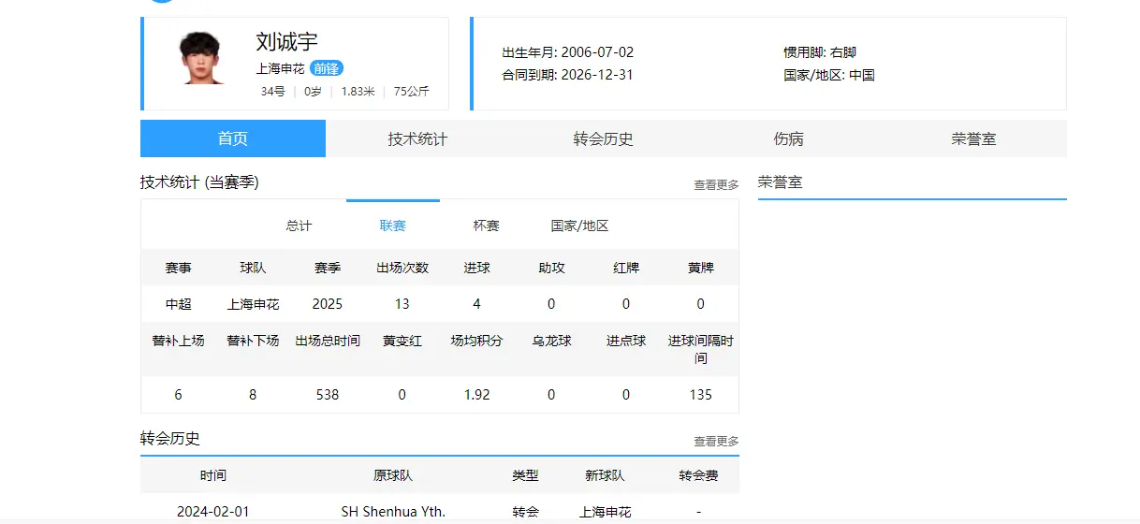The width and height of the screenshot is (1140, 524).
Task: Switch to the 技术统计 tab
Action: (x=417, y=138)
